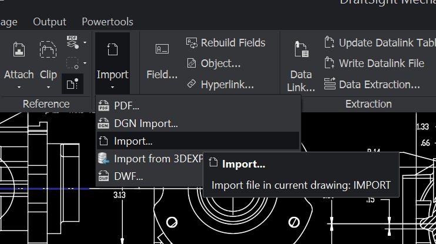The width and height of the screenshot is (436, 244).
Task: Click the PDF icon in Import menu
Action: 103,106
